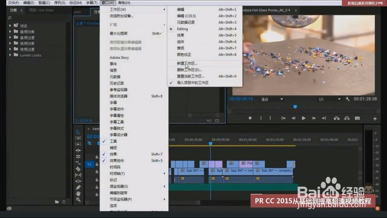Jump to the In point
Viewport: 387px width, 218px height.
coord(283,118)
